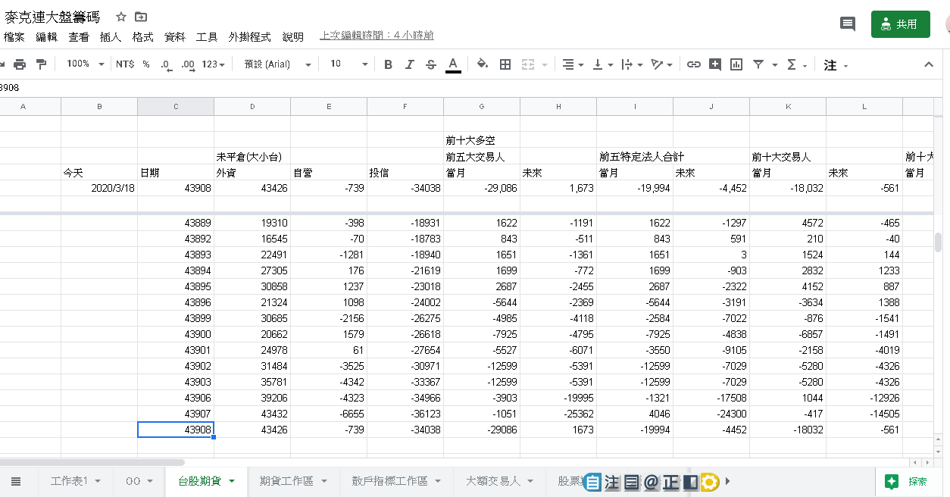Open the 插入 menu
The width and height of the screenshot is (950, 497).
click(111, 36)
